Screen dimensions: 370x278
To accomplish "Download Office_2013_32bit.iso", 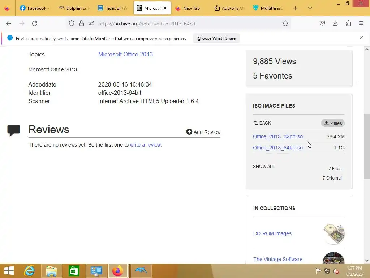I will [278, 136].
